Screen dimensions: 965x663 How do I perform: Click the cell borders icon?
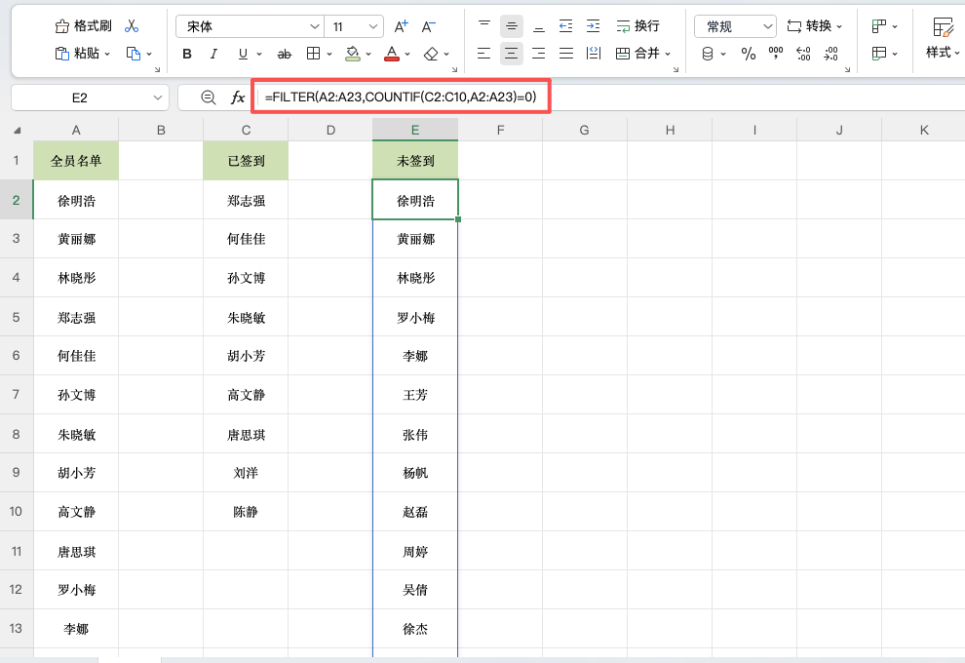(x=313, y=54)
